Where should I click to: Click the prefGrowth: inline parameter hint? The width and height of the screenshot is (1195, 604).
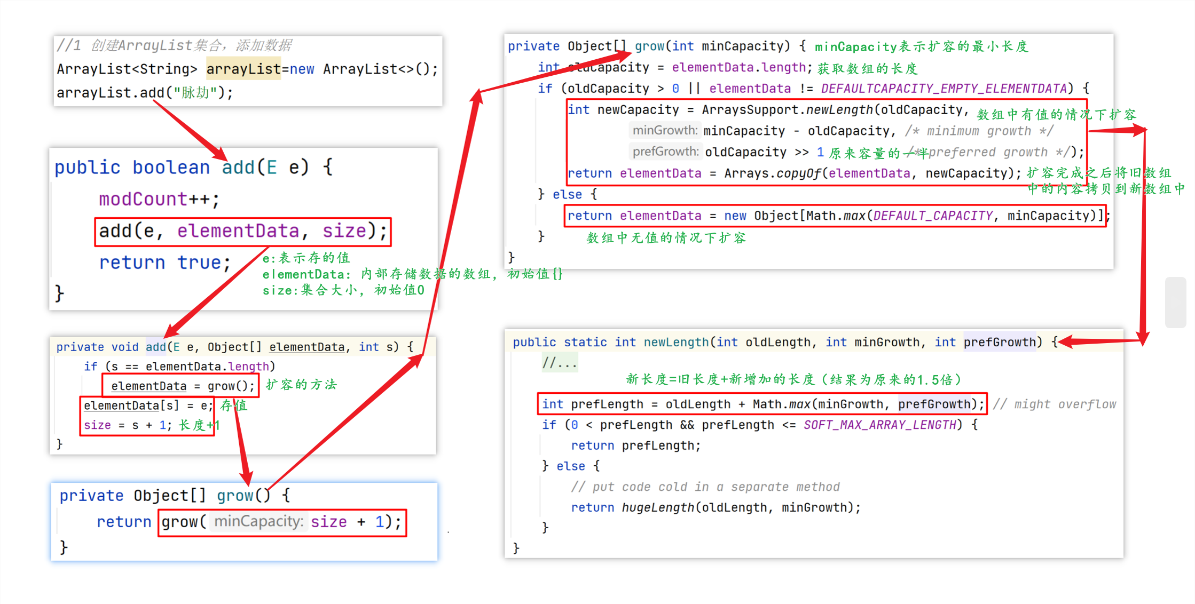(x=665, y=152)
